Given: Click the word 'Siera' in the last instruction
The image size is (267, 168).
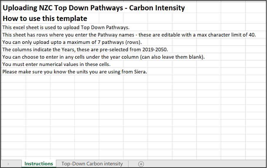Looking at the screenshot, I should tap(140, 72).
